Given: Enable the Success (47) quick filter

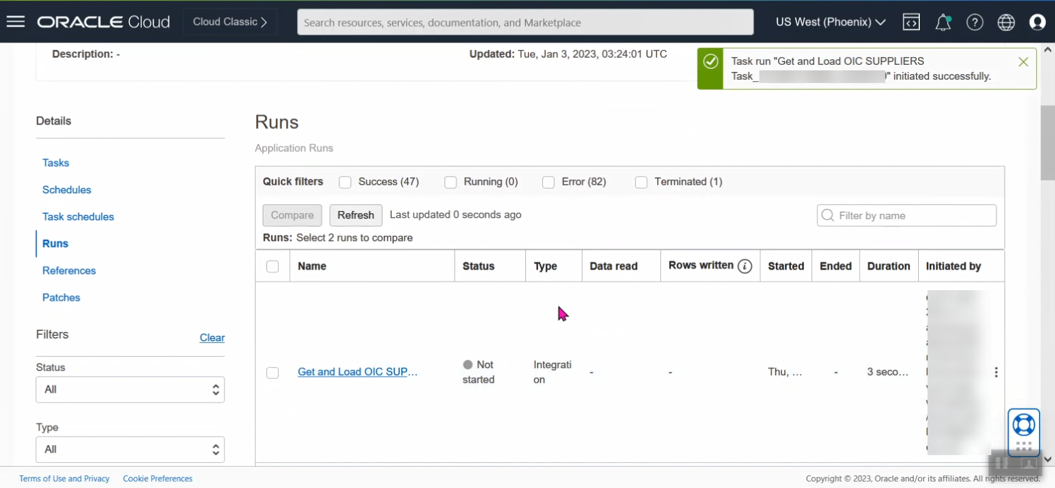Looking at the screenshot, I should click(x=345, y=182).
